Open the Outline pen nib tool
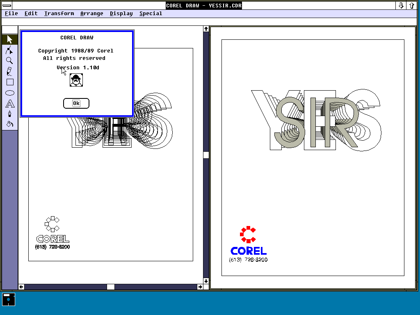This screenshot has width=420, height=315. pos(10,114)
